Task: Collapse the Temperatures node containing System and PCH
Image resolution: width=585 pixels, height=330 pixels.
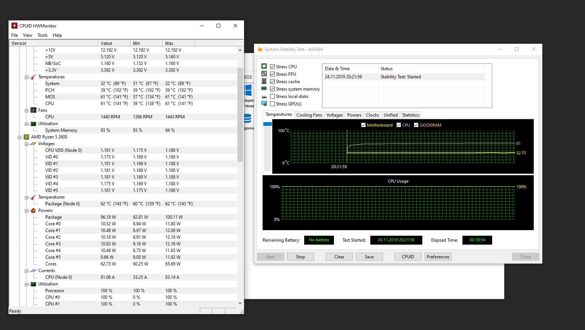Action: tap(27, 77)
